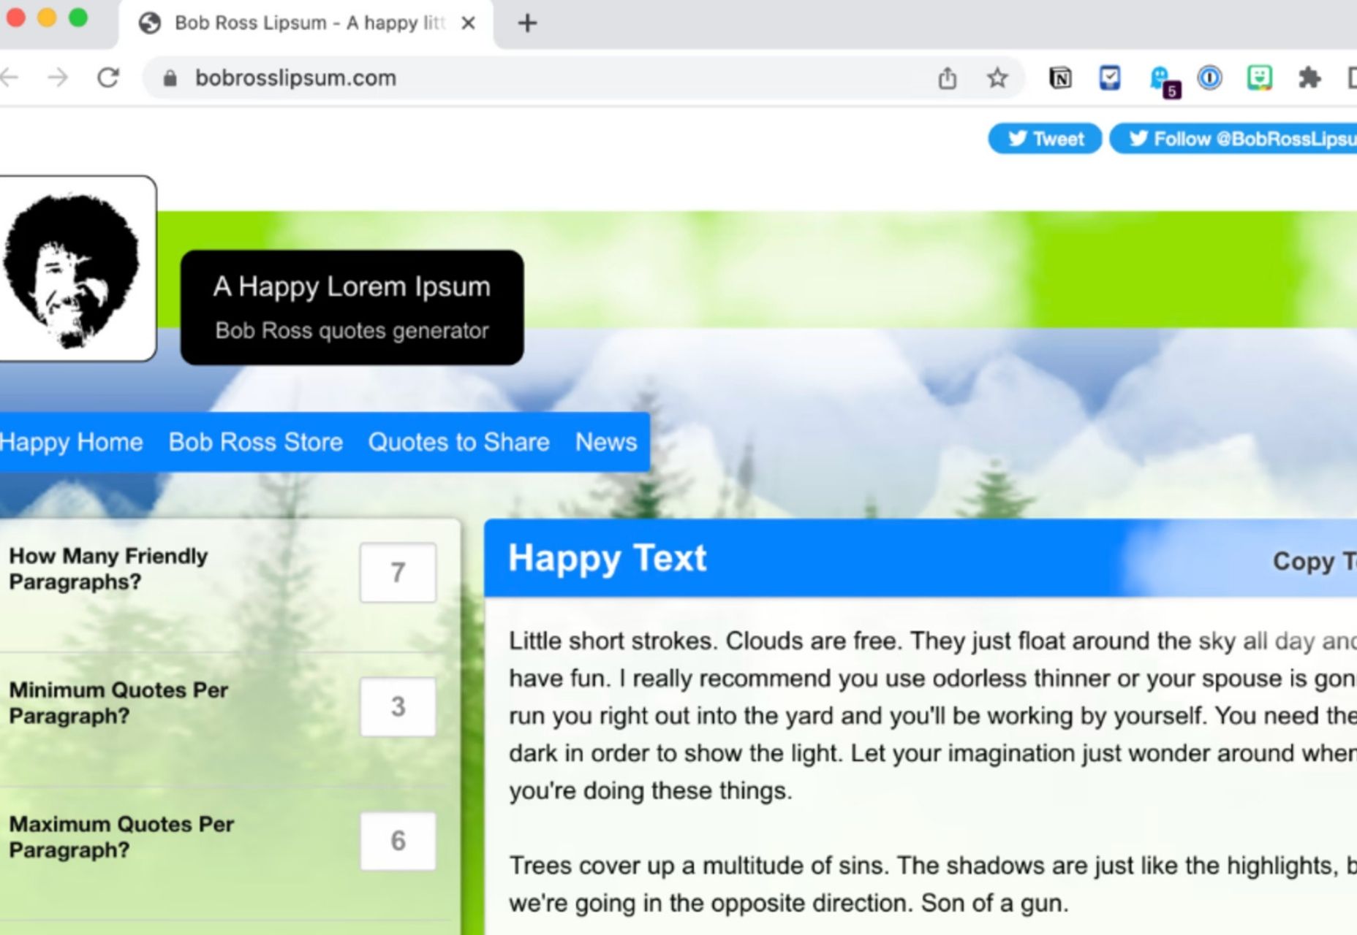Screen dimensions: 1357x935
Task: Click the maximum quotes per paragraph field
Action: [x=398, y=841]
